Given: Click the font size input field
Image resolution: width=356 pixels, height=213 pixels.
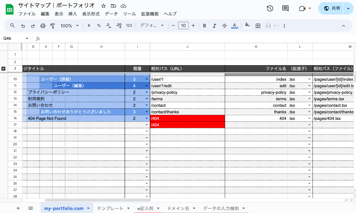Looking at the screenshot, I should coord(183,26).
